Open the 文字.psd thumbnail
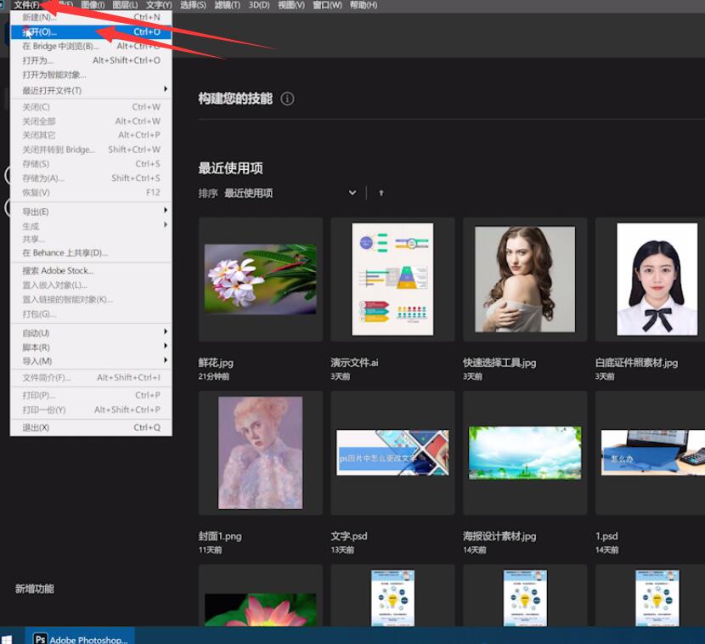The height and width of the screenshot is (644, 705). 392,453
